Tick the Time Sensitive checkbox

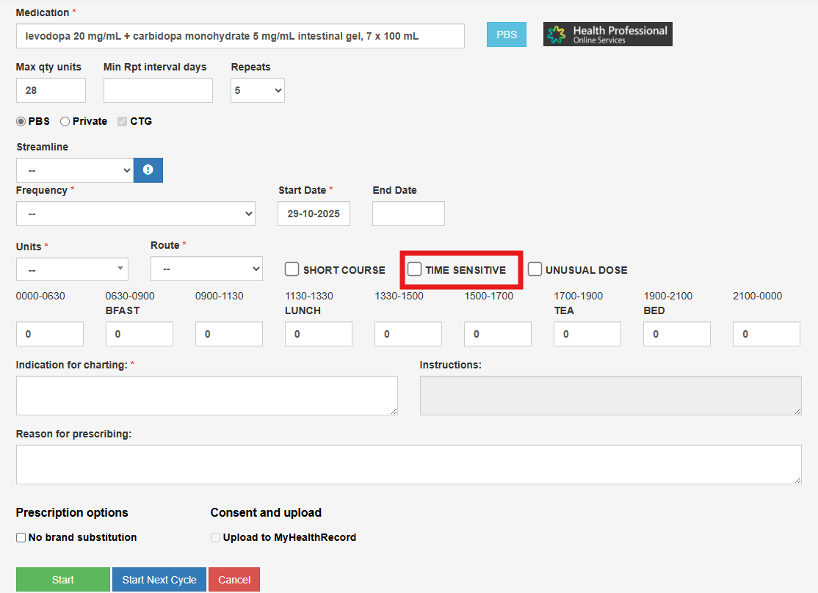415,269
